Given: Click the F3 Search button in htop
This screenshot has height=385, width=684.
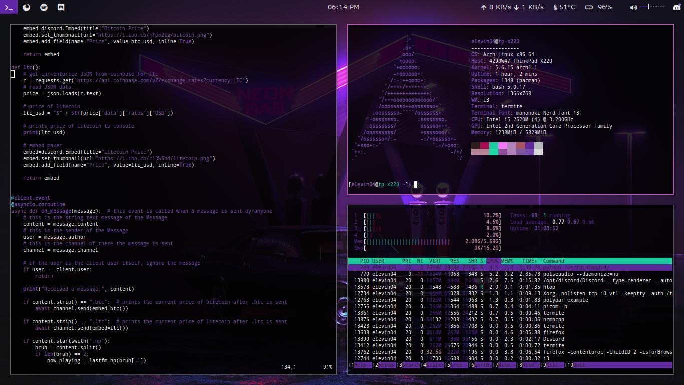Looking at the screenshot, I should point(408,365).
